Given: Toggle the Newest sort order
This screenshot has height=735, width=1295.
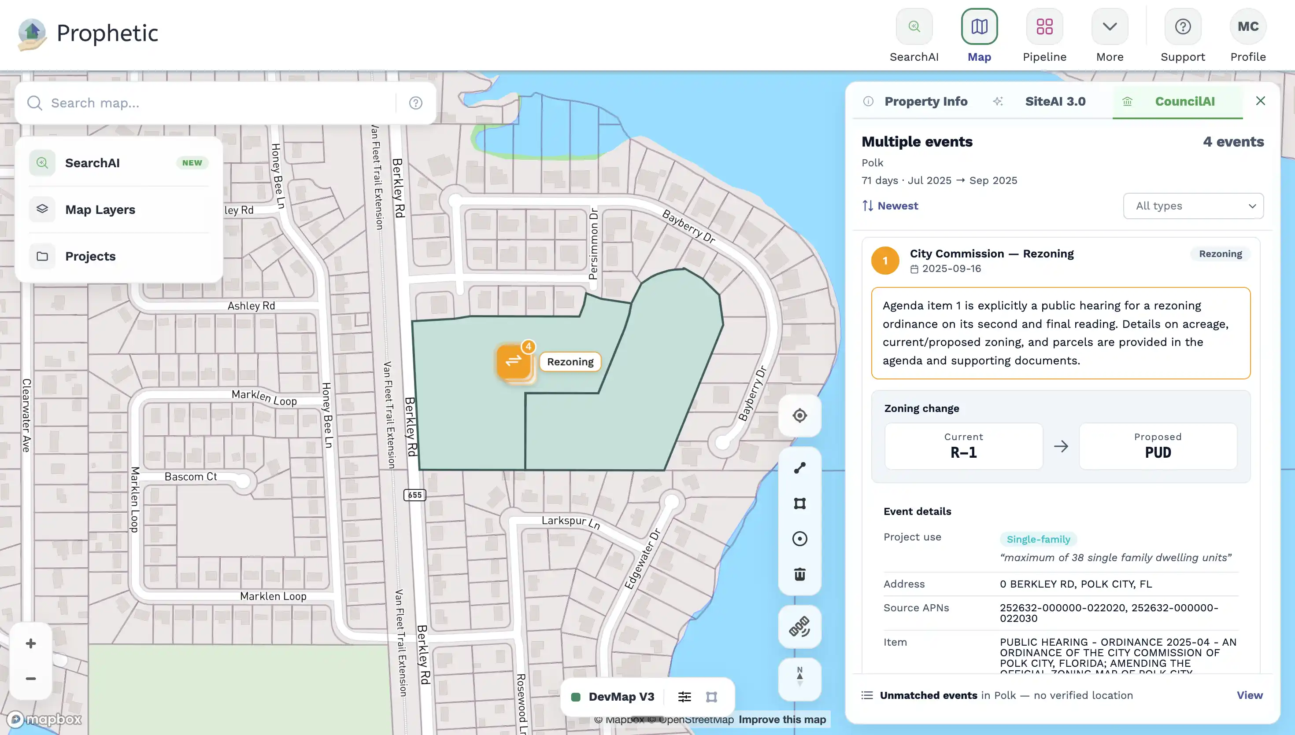Looking at the screenshot, I should click(x=890, y=206).
